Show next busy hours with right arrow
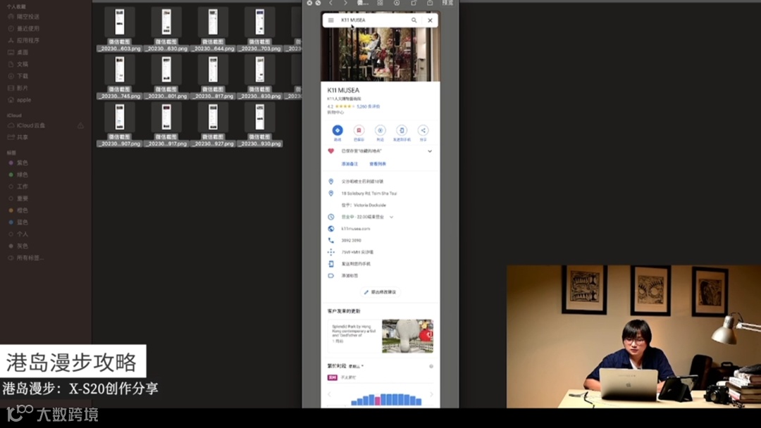Image resolution: width=761 pixels, height=428 pixels. tap(431, 394)
